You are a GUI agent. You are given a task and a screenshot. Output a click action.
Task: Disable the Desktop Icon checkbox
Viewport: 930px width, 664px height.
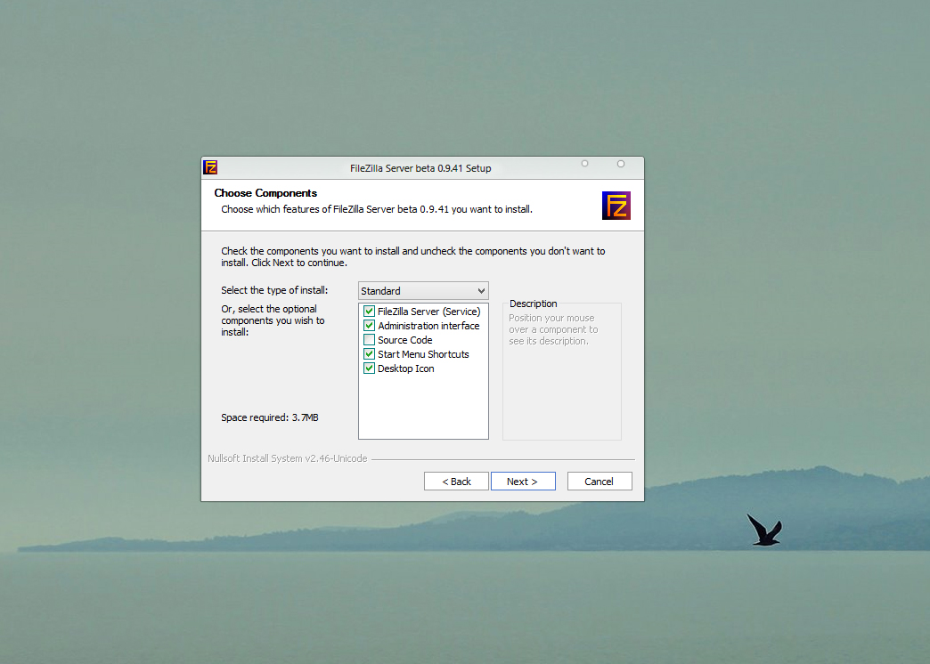point(369,368)
